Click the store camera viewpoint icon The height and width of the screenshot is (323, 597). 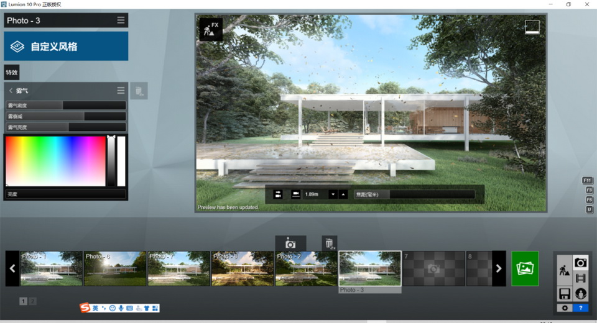tap(290, 243)
